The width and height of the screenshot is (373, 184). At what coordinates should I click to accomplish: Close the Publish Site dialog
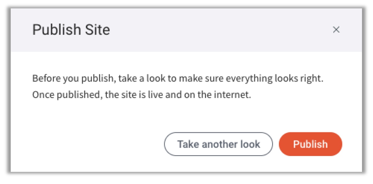[x=336, y=30]
